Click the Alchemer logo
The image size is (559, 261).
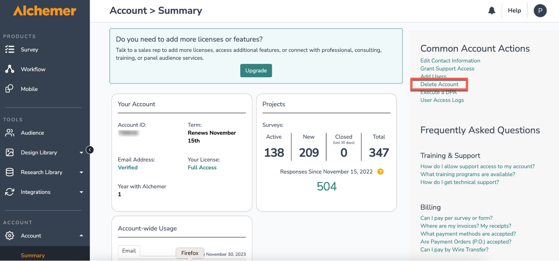click(x=45, y=11)
